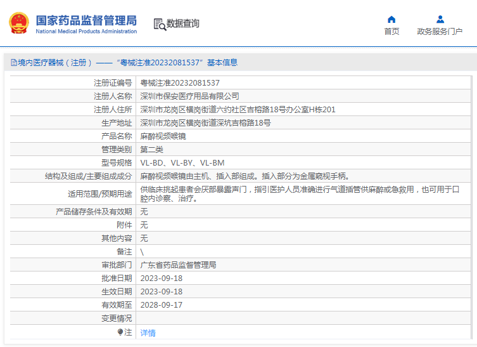Select 有效期至 value 2028-09-17
This screenshot has width=477, height=347.
click(162, 305)
